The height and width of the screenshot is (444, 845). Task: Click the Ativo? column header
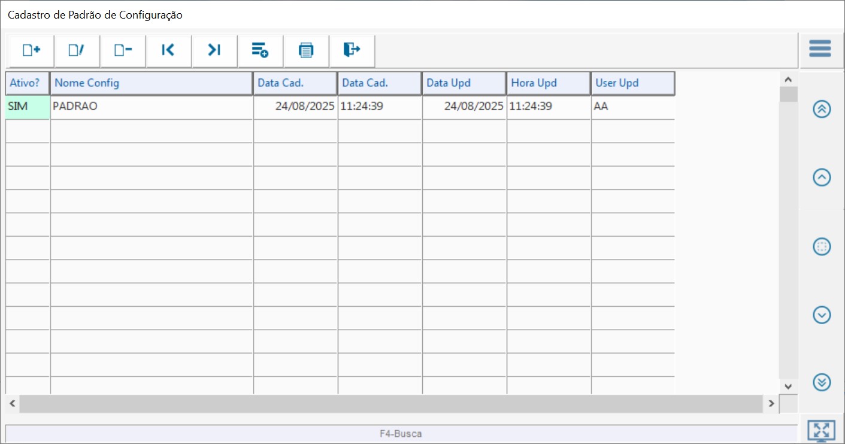[28, 83]
